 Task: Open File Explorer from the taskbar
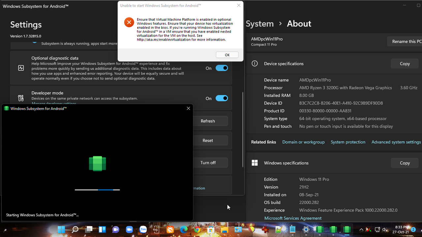pyautogui.click(x=224, y=229)
